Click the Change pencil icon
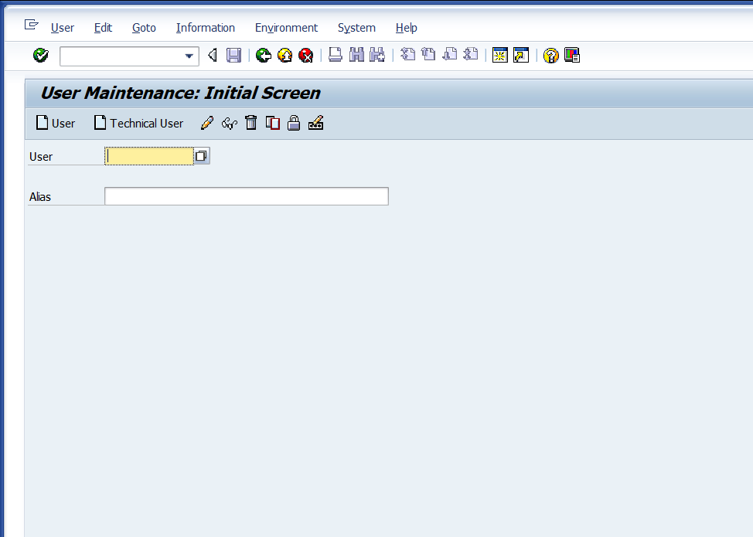This screenshot has height=537, width=753. pos(207,124)
